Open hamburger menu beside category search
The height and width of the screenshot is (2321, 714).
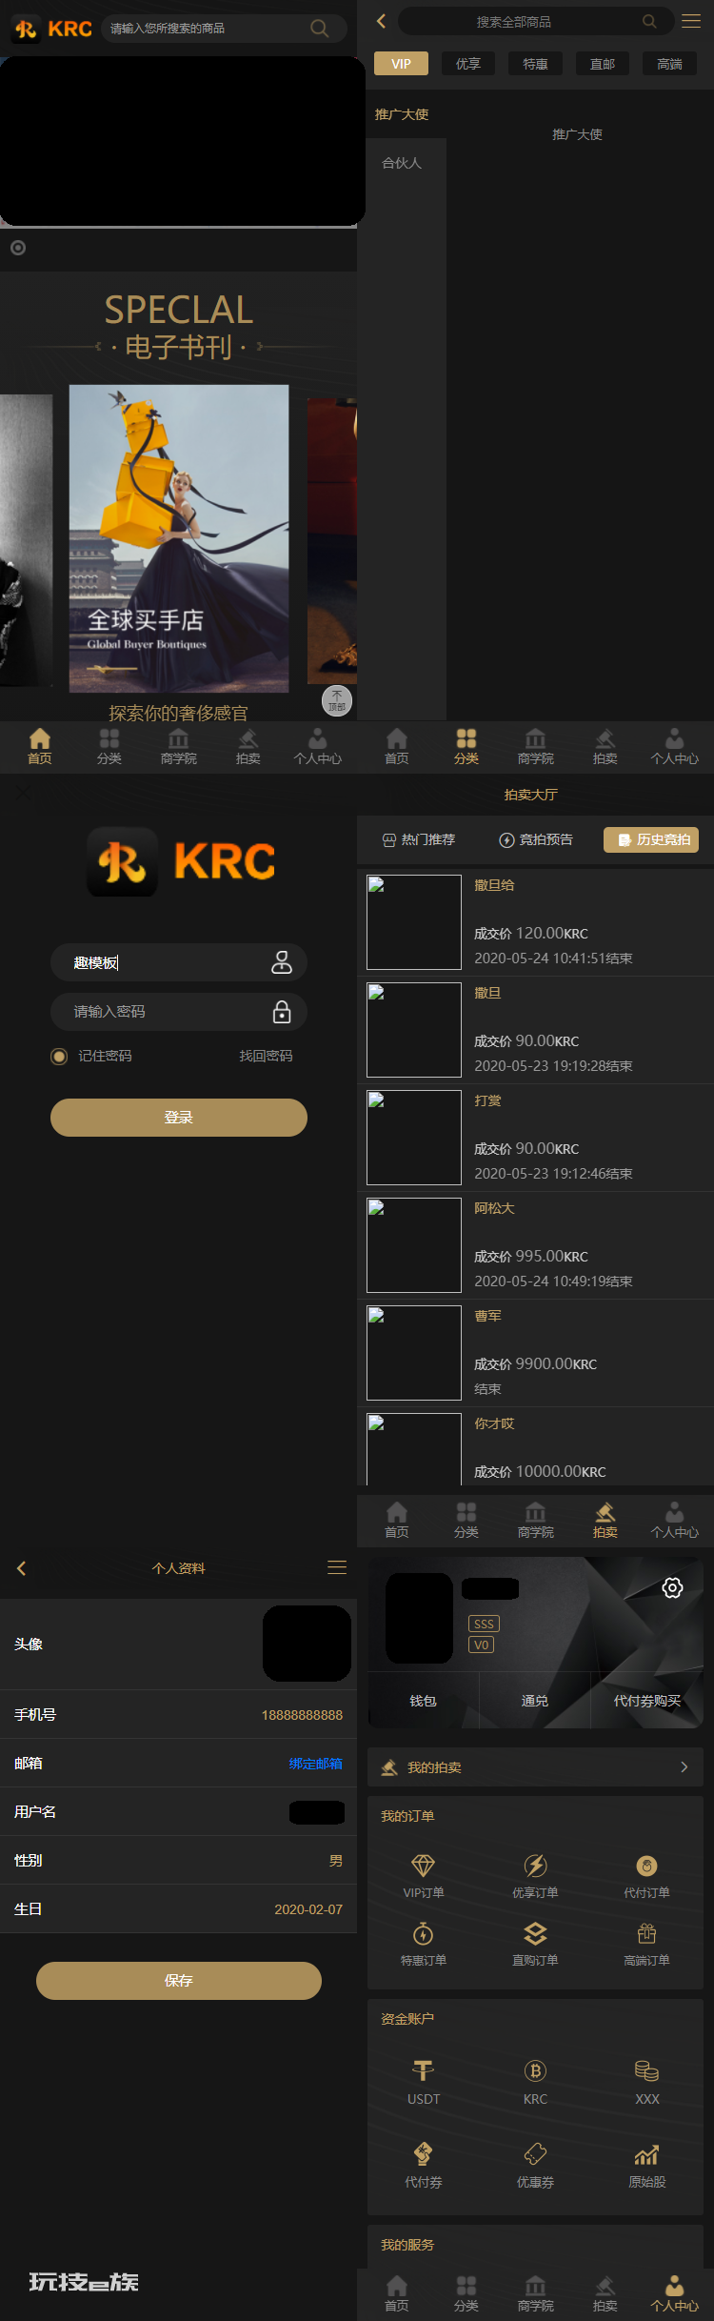coord(691,21)
